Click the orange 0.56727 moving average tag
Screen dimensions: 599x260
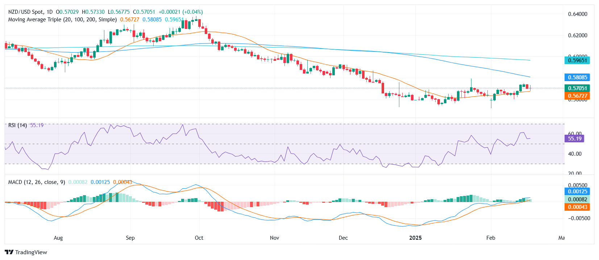coord(577,96)
